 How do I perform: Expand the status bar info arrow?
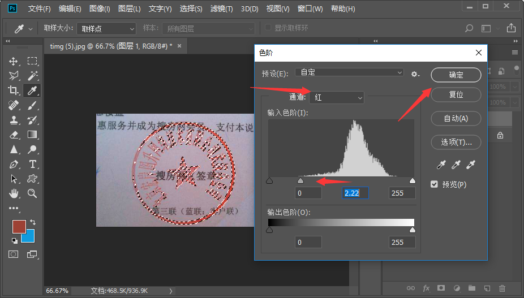(x=171, y=291)
